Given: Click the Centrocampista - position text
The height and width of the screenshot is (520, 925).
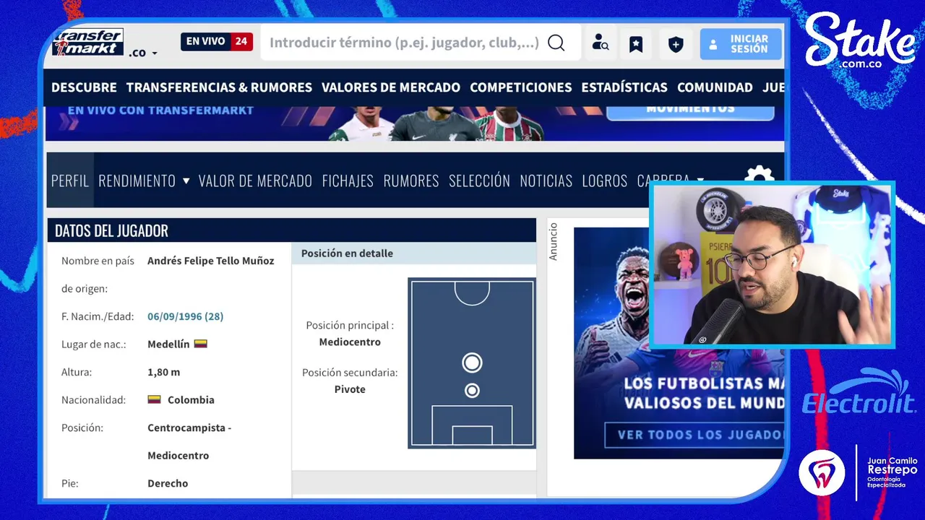Looking at the screenshot, I should (x=189, y=428).
